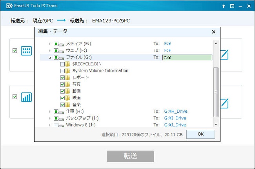Screen dimensions: 255x169
Task: Click the tree scrollbar up arrow
Action: [216, 43]
